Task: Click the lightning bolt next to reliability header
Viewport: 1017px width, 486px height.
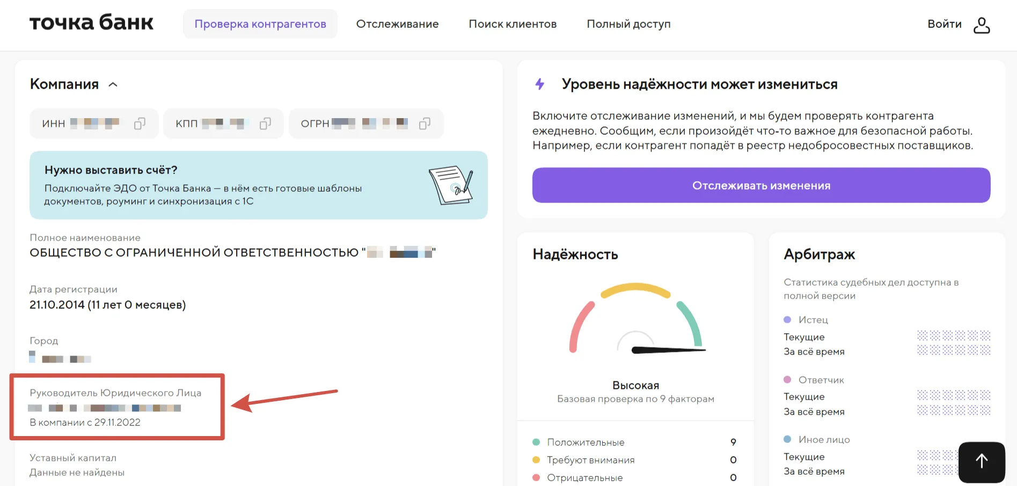Action: point(539,84)
